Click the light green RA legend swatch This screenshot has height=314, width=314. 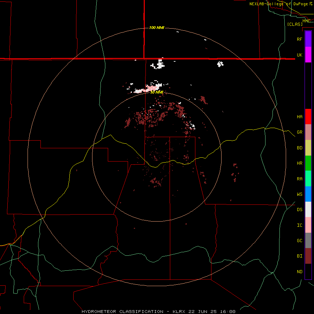pos(308,179)
